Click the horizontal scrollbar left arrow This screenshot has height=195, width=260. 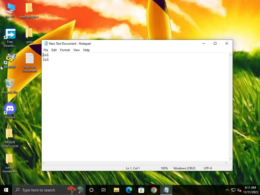[x=44, y=163]
